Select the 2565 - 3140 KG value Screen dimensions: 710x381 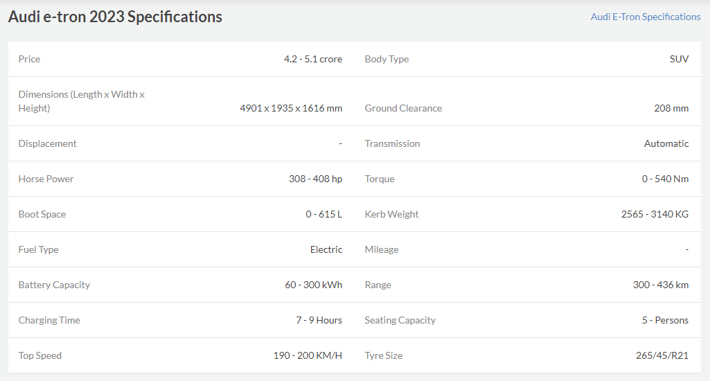[655, 214]
